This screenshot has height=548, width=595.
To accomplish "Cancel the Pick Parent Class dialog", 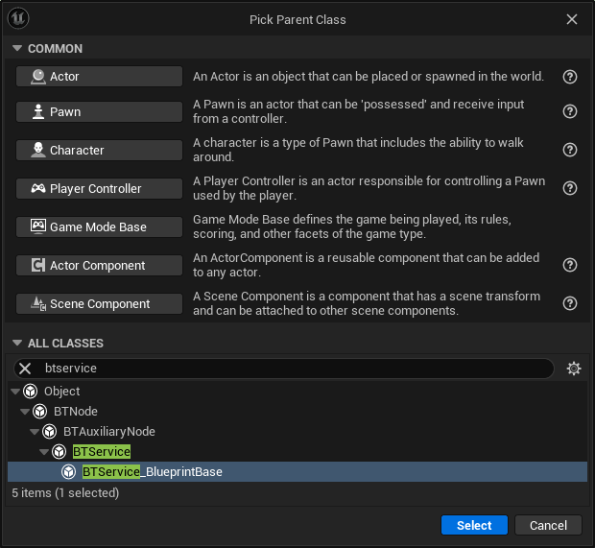I will 548,525.
